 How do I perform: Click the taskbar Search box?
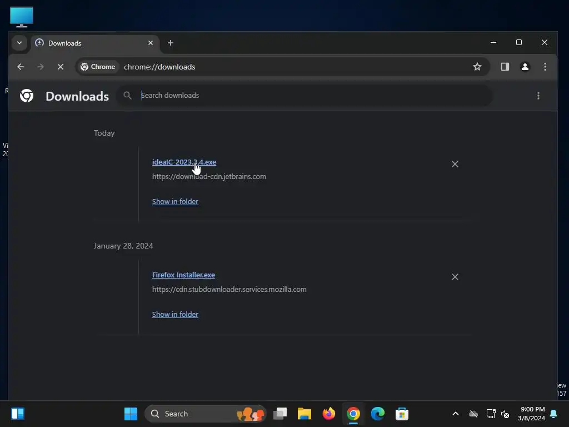pyautogui.click(x=206, y=414)
